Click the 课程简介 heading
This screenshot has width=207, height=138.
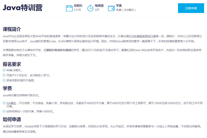[12, 29]
